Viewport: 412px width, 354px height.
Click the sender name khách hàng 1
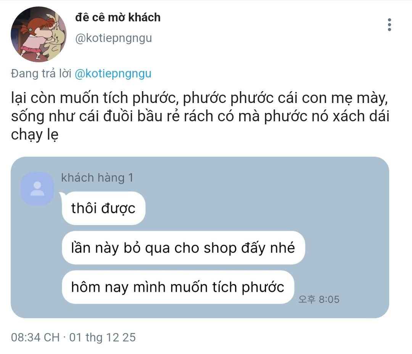pyautogui.click(x=97, y=178)
